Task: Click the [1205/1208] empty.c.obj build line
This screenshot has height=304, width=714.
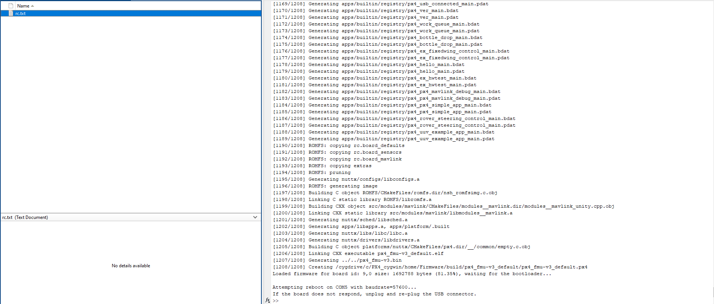Action: click(402, 247)
